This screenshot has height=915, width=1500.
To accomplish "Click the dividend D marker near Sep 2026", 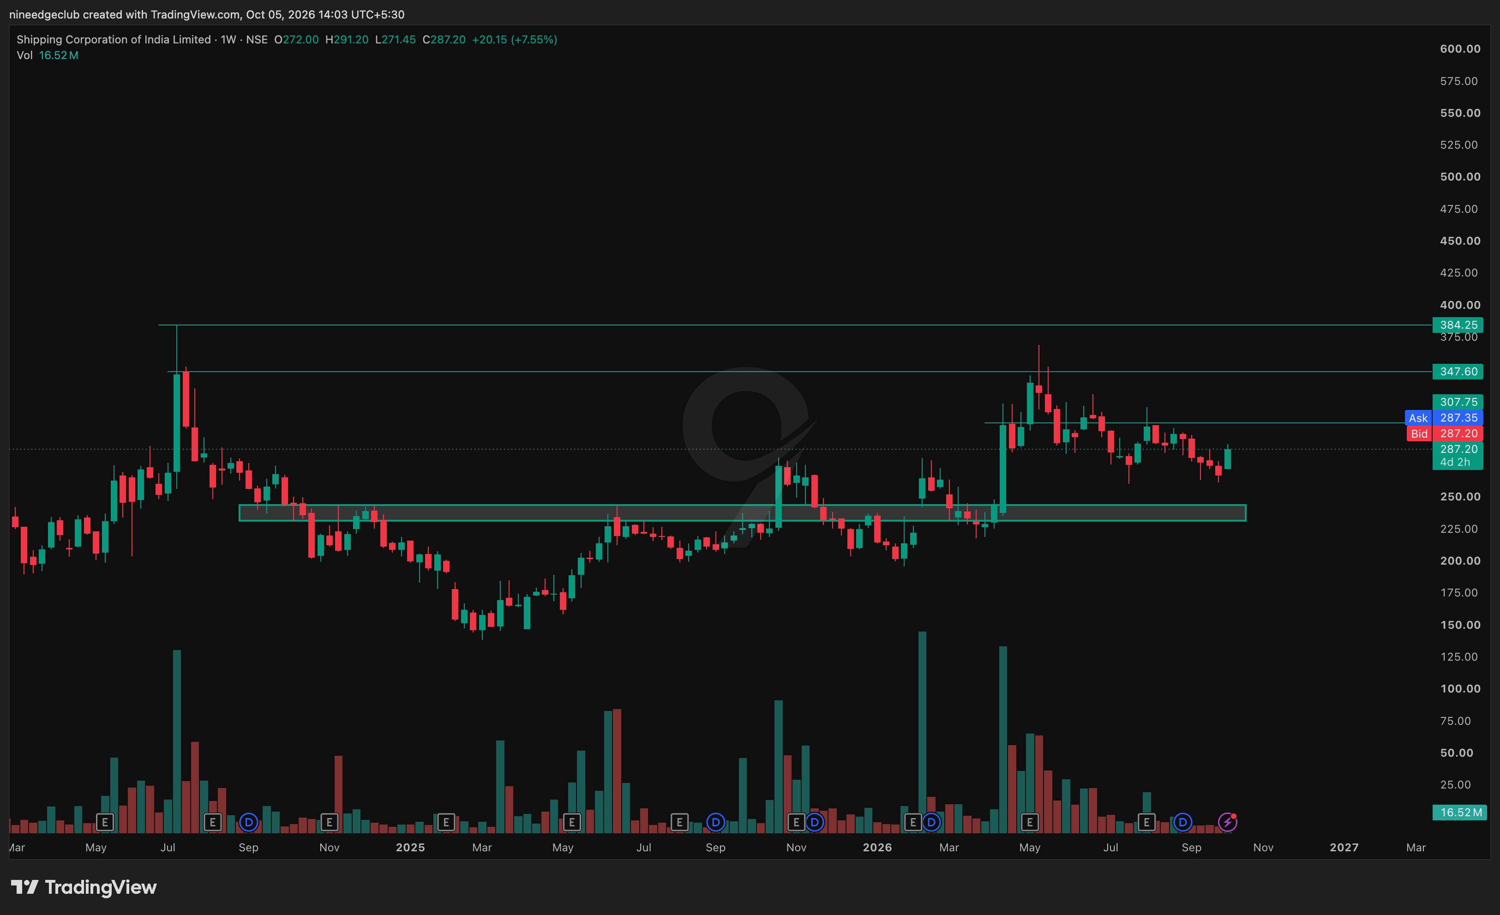I will (x=1182, y=823).
